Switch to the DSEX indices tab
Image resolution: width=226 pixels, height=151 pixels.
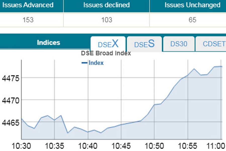coord(108,44)
